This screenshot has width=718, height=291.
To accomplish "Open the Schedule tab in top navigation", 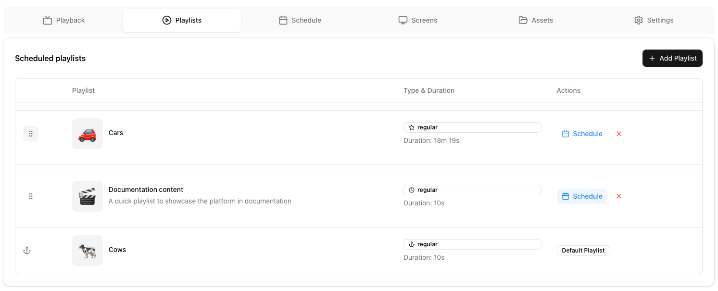I will [x=300, y=20].
